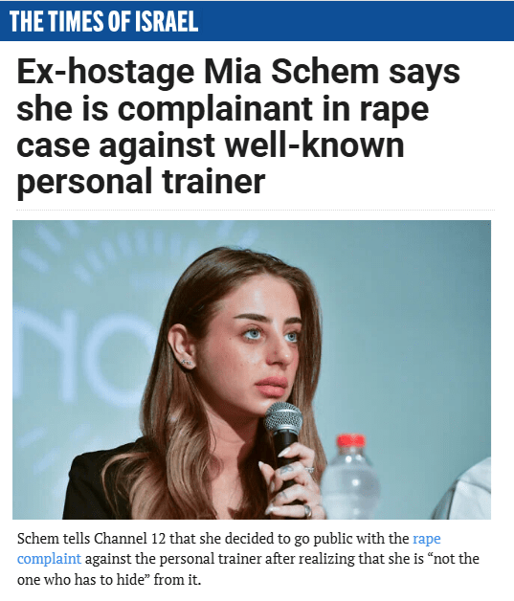Click the word 'complaint' link in caption
Viewport: 514px width, 601px height.
[49, 559]
